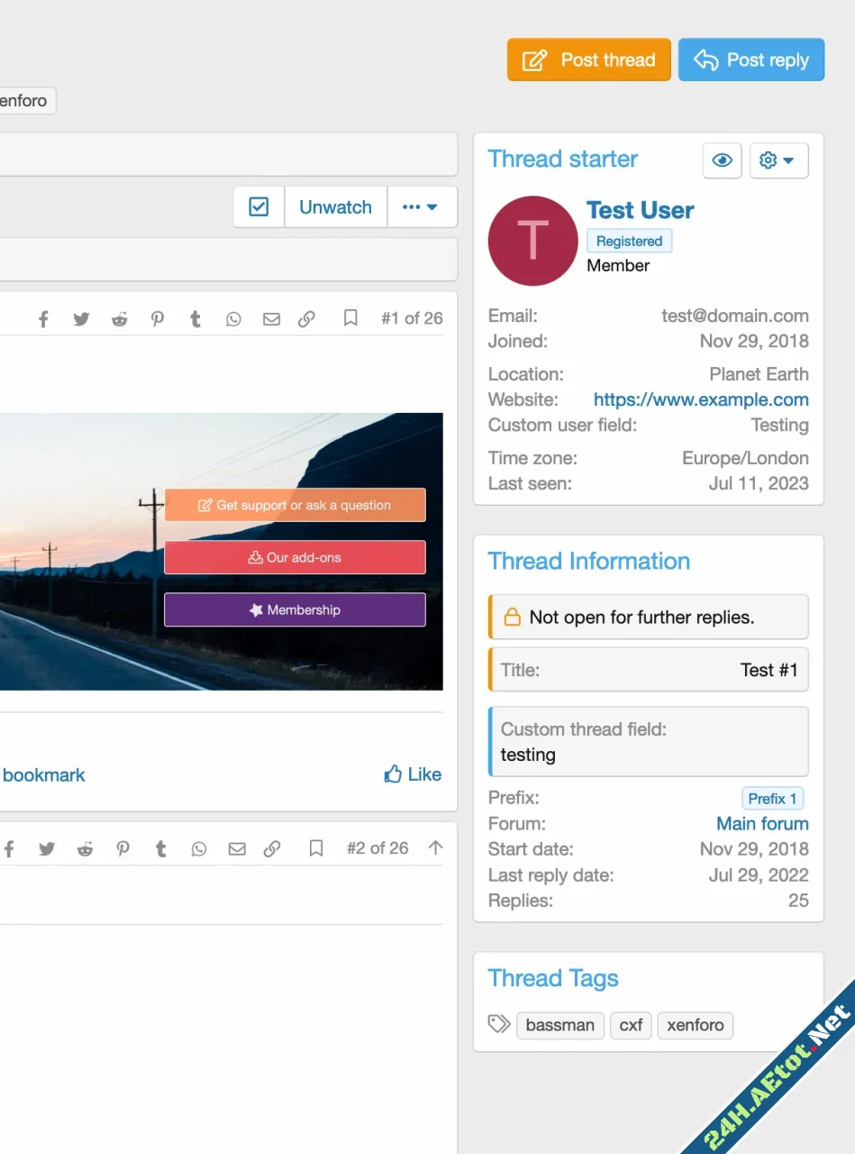
Task: Expand the three-dots more options menu
Action: click(421, 207)
